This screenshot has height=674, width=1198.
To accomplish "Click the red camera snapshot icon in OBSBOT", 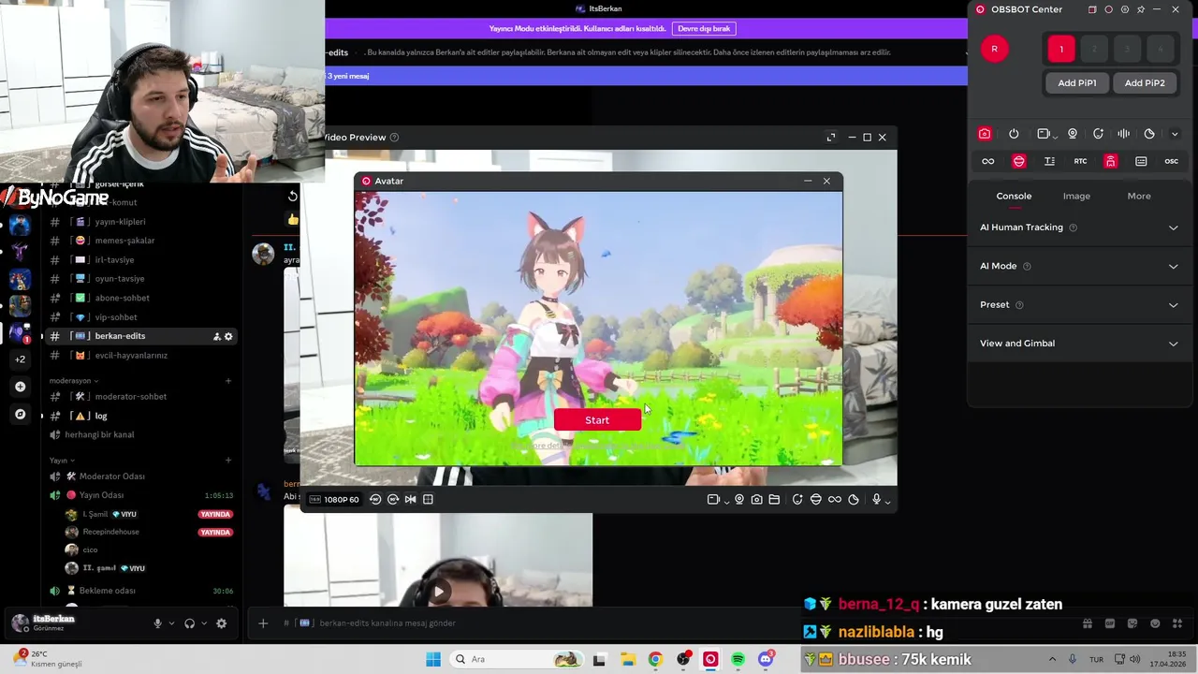I will [985, 134].
